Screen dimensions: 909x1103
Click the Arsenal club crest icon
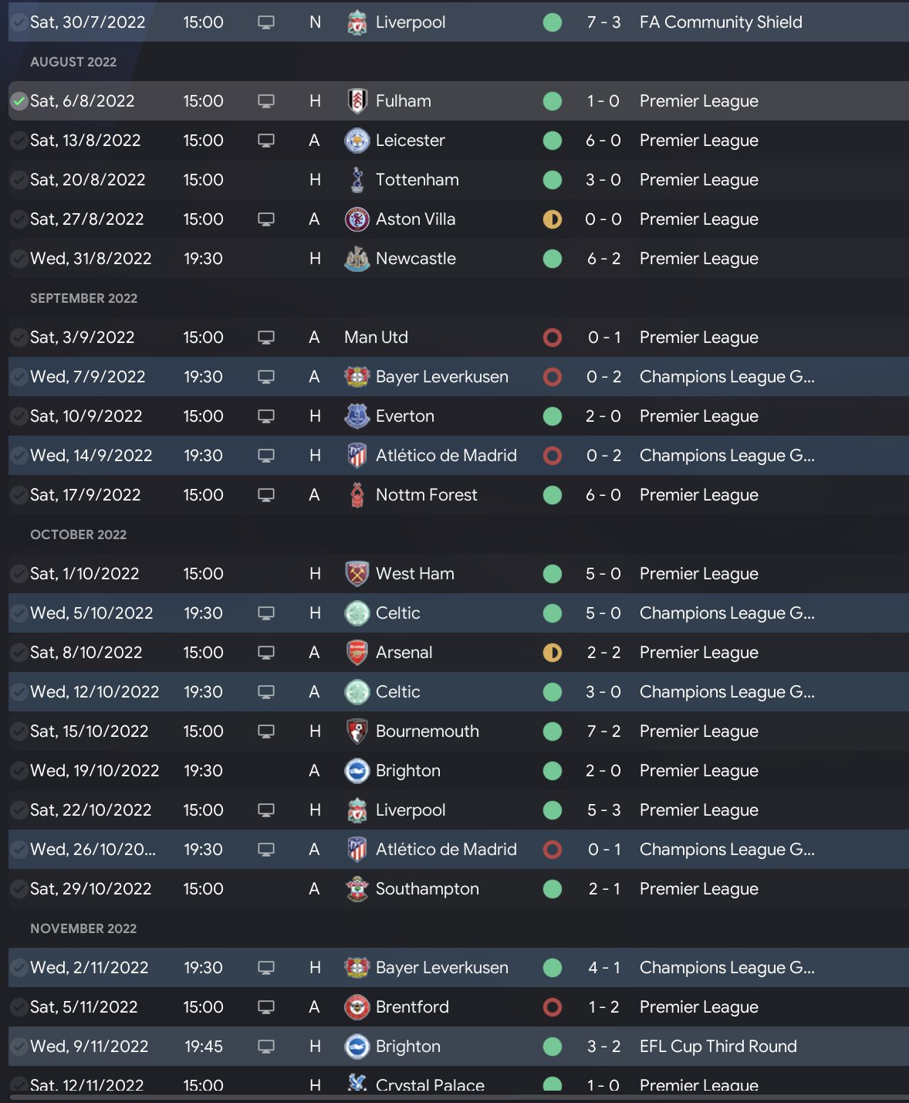[357, 653]
